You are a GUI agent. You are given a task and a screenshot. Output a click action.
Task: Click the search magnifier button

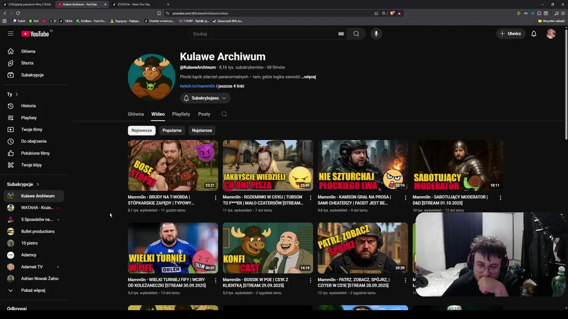tap(356, 34)
